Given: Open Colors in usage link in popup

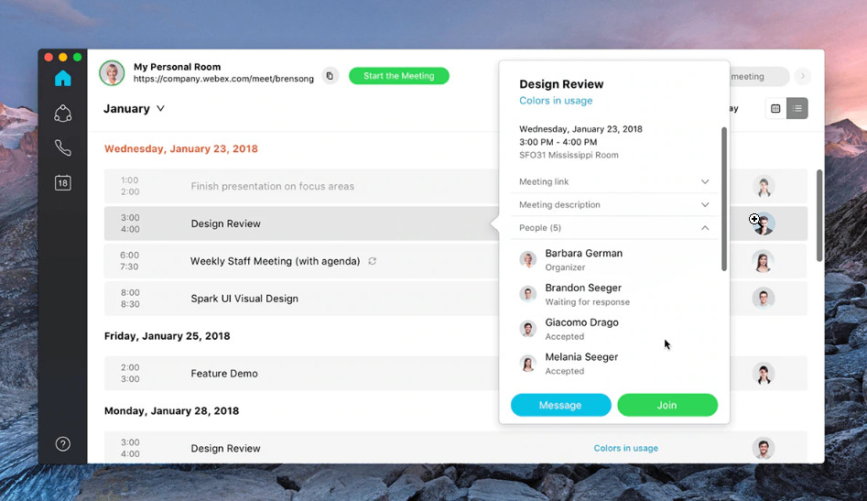Looking at the screenshot, I should [556, 101].
